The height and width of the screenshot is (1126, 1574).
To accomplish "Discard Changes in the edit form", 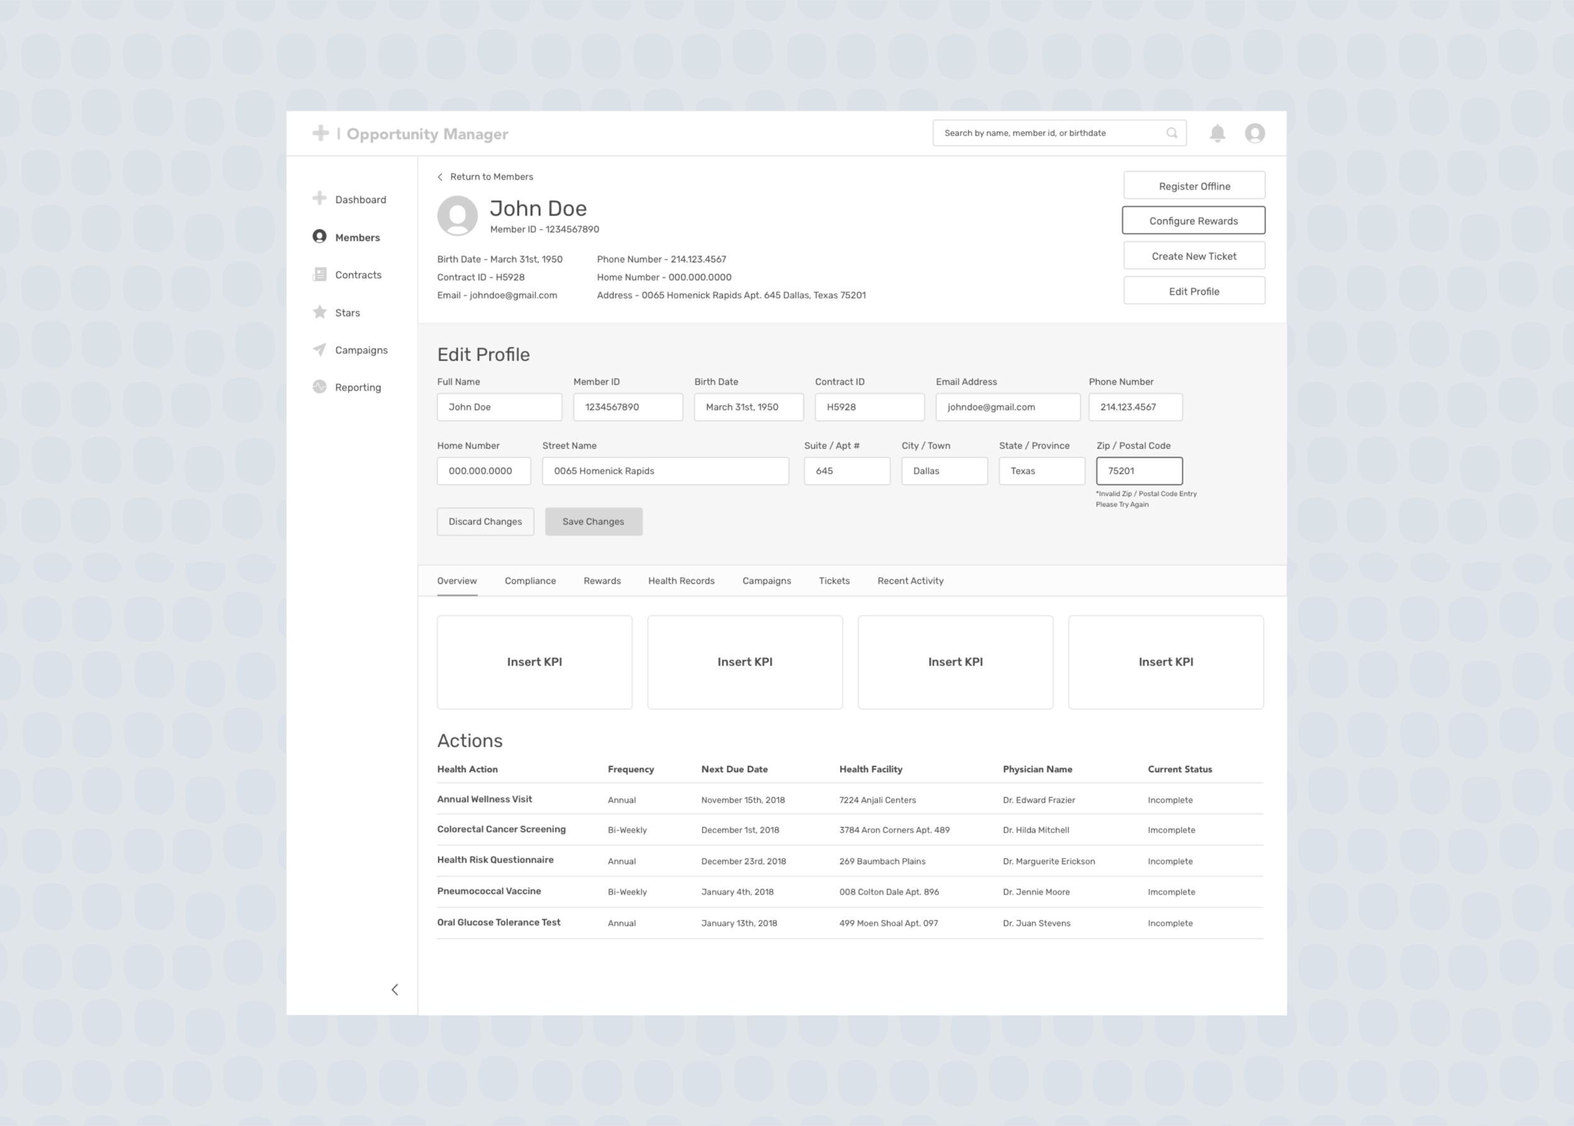I will [485, 521].
